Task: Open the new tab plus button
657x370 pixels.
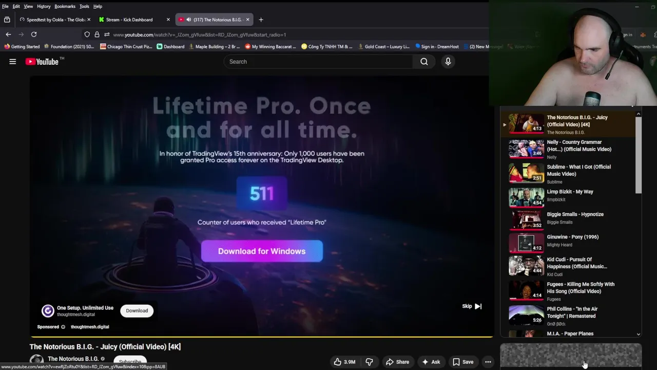Action: click(261, 20)
